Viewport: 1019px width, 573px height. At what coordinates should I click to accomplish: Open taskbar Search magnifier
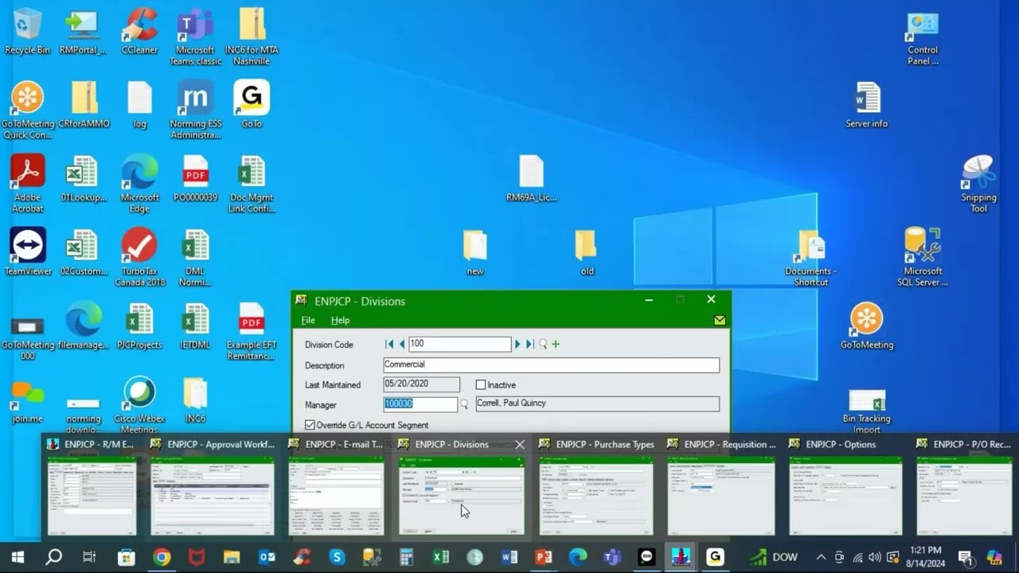(x=53, y=557)
